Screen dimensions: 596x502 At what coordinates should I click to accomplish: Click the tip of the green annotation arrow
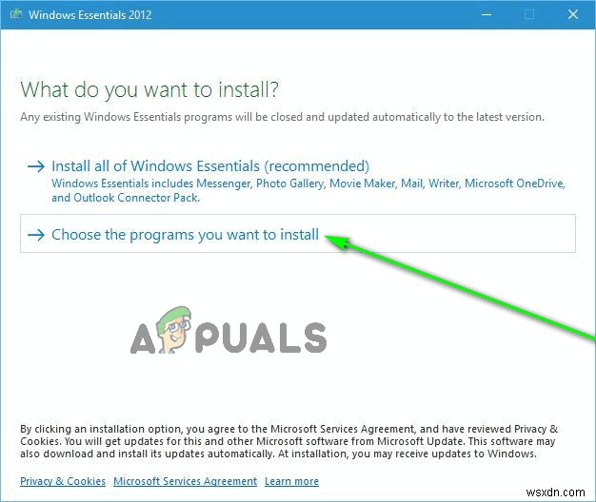[x=328, y=237]
